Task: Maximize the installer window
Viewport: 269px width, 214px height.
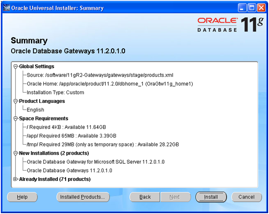Action: click(252, 8)
